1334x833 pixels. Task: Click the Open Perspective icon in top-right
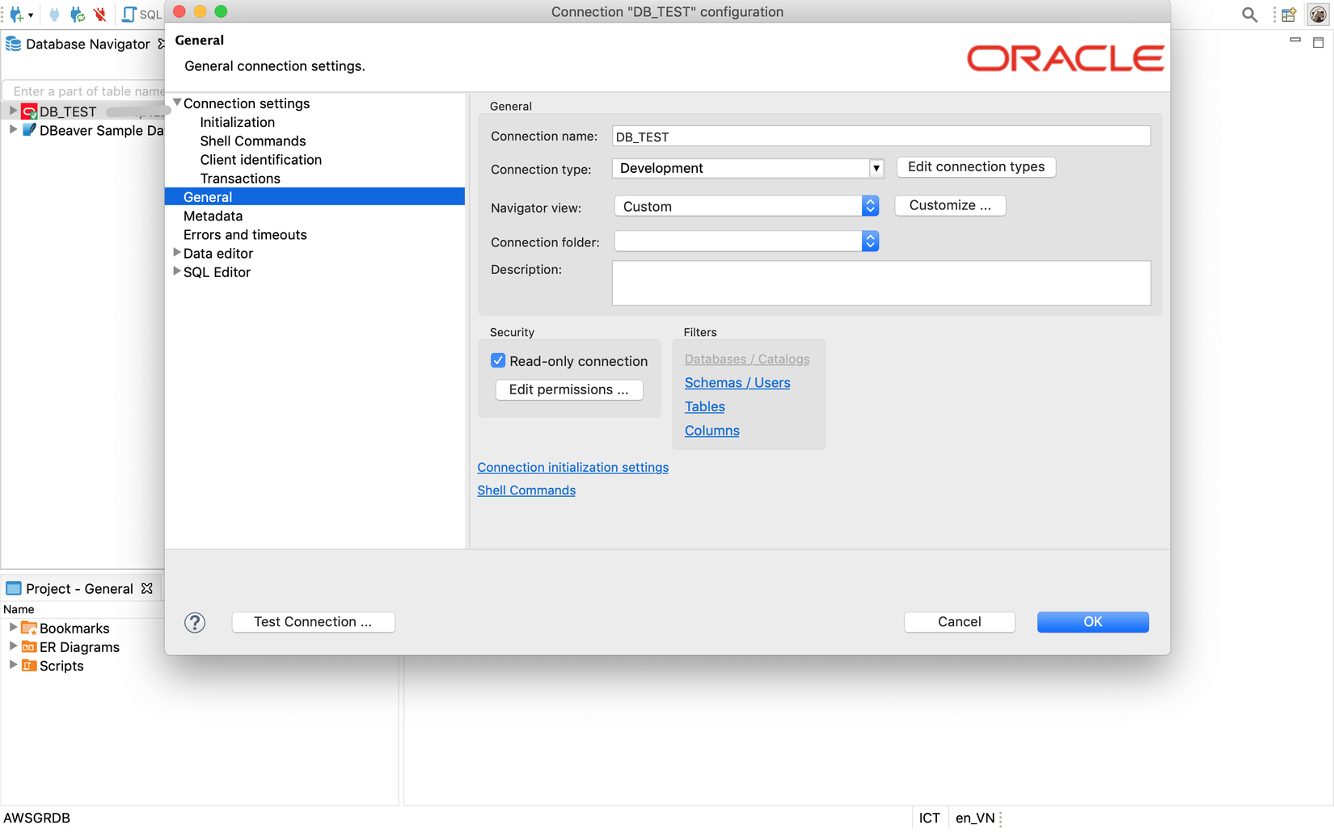pyautogui.click(x=1290, y=15)
